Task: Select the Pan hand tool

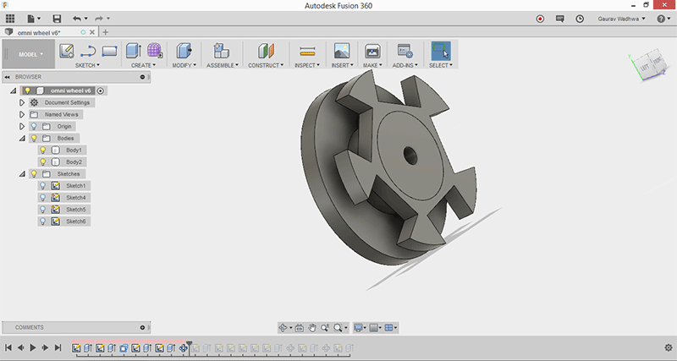Action: (x=312, y=328)
